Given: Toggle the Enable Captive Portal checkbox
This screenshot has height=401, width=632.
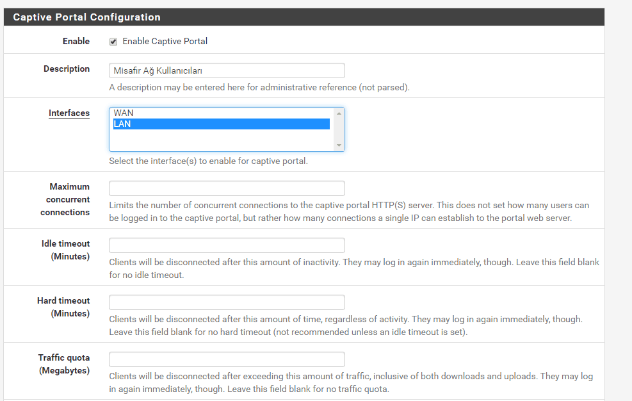Looking at the screenshot, I should 113,42.
